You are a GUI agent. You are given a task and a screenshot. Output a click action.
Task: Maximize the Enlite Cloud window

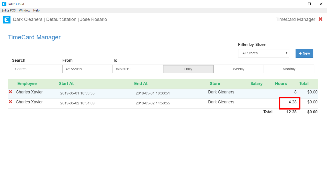click(309, 4)
